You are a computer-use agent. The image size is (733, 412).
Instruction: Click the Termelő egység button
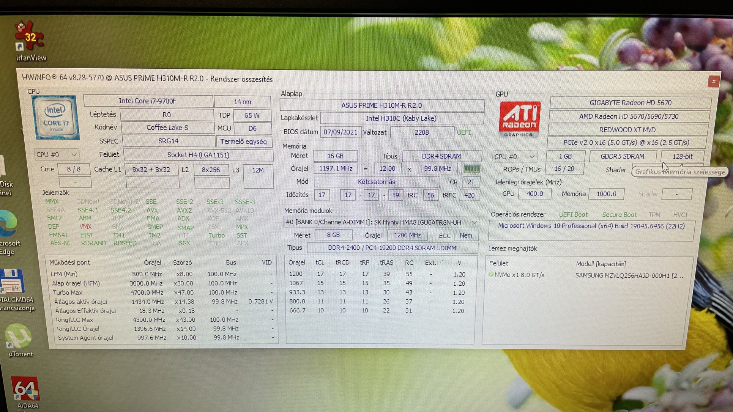tap(244, 142)
